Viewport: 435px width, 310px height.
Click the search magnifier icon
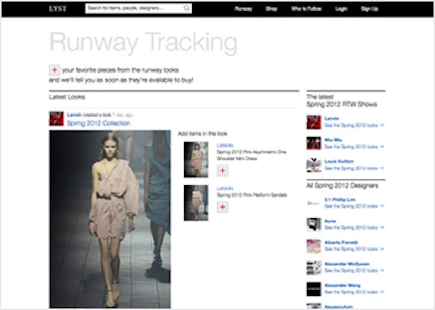pyautogui.click(x=187, y=9)
